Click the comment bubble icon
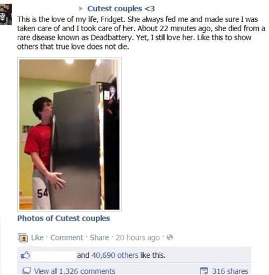Viewport: 269px width, 275px height. point(26,271)
